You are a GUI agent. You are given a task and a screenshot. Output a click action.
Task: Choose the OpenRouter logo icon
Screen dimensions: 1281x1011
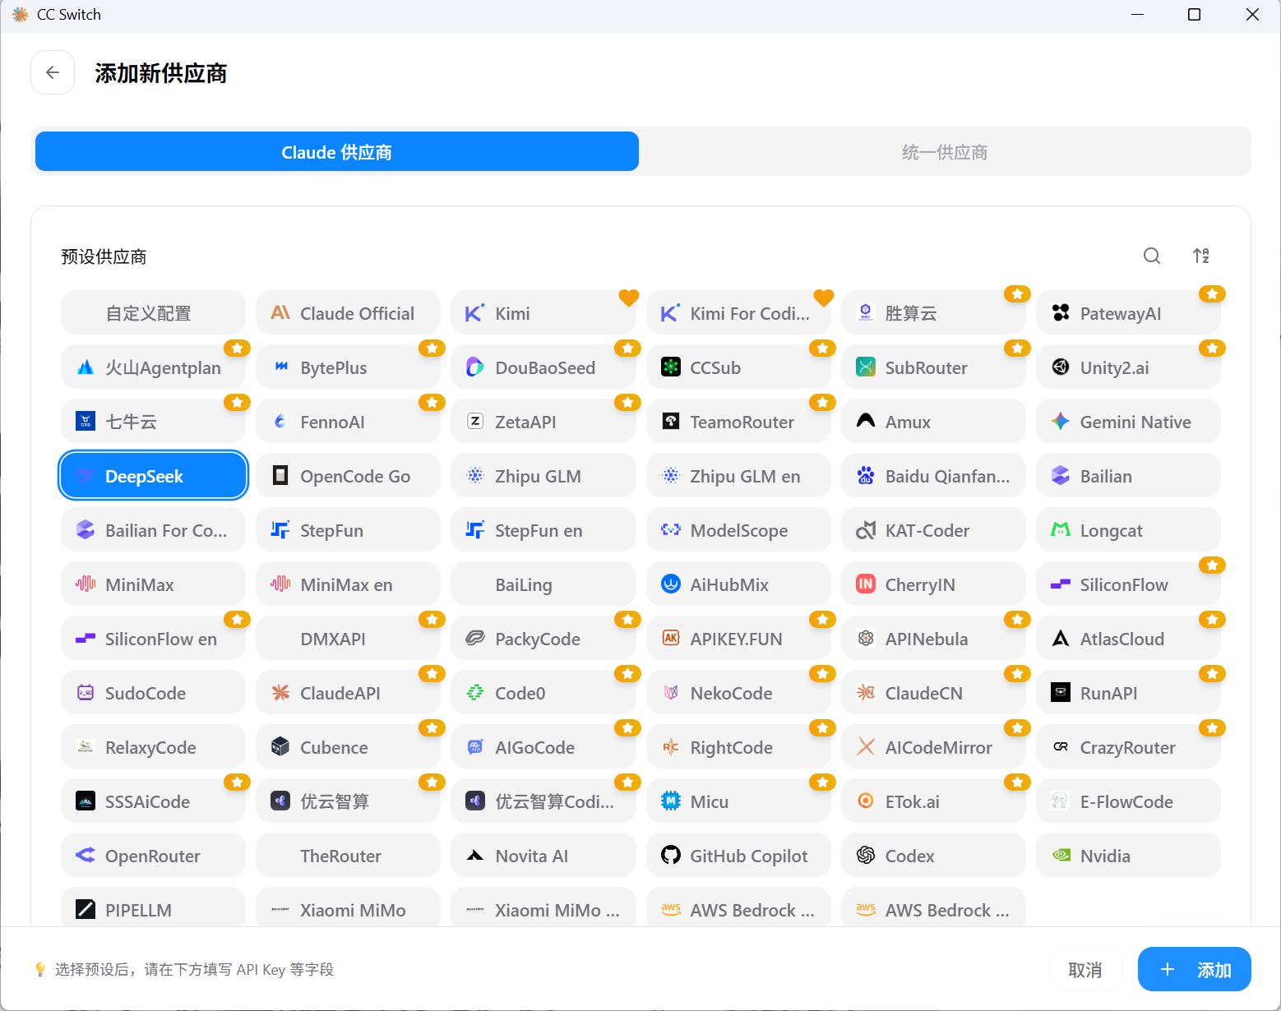[86, 856]
